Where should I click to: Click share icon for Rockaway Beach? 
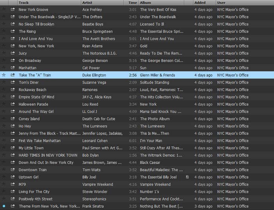pyautogui.click(x=13, y=89)
